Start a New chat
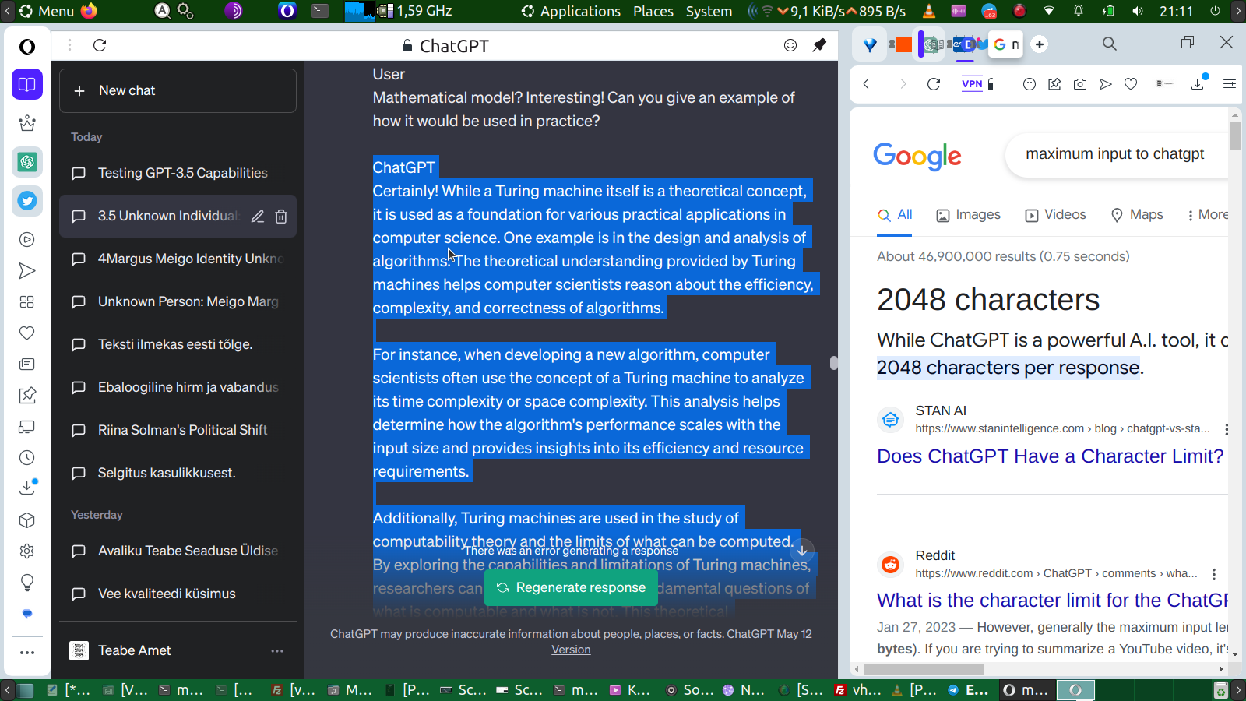1246x701 pixels. [178, 90]
